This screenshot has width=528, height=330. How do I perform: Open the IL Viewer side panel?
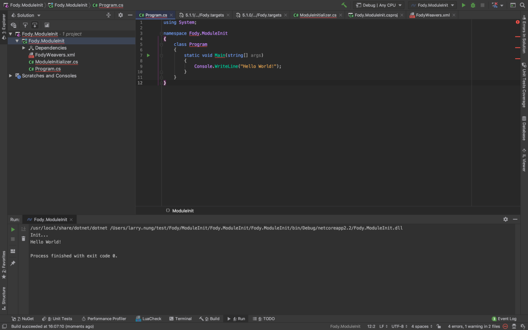(x=524, y=160)
